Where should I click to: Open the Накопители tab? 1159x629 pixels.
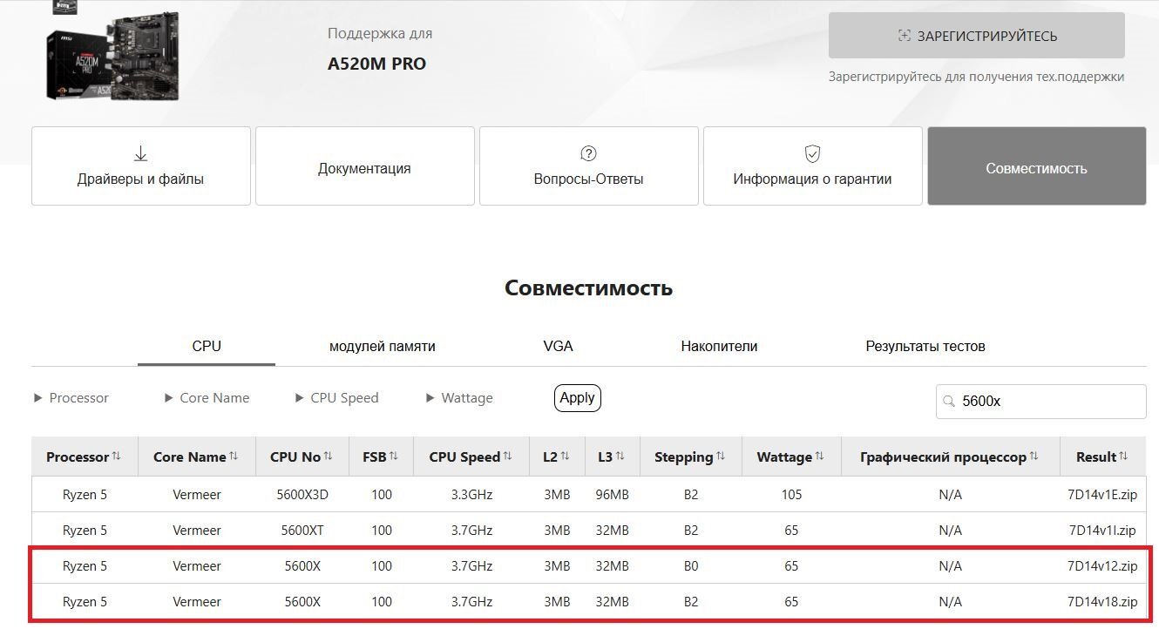[x=719, y=346]
